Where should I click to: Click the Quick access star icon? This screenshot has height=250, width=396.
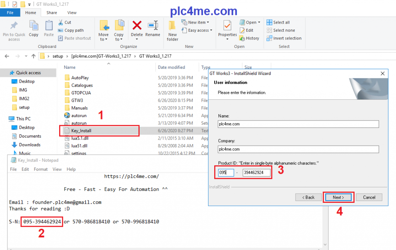[x=12, y=73]
